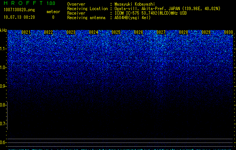Click the meteor count 0
This screenshot has width=236, height=150.
click(53, 17)
